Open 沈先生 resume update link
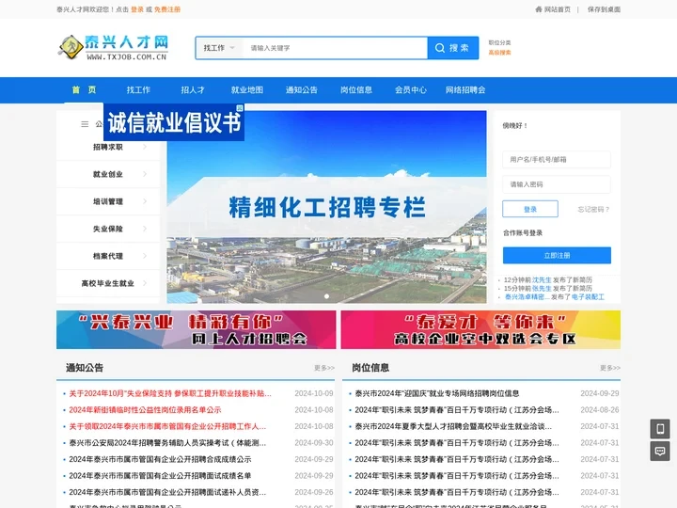This screenshot has height=508, width=677. tap(542, 280)
